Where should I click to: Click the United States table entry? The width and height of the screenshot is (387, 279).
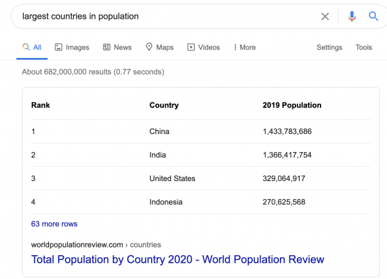pyautogui.click(x=172, y=178)
